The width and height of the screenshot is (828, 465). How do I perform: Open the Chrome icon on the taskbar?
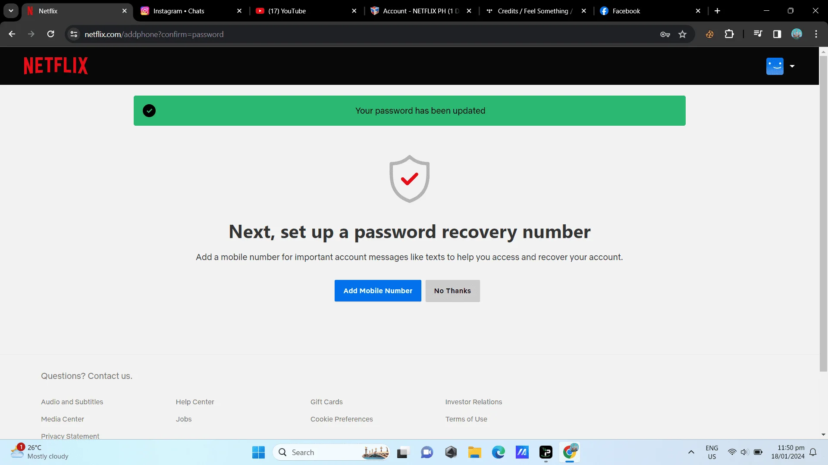point(570,453)
